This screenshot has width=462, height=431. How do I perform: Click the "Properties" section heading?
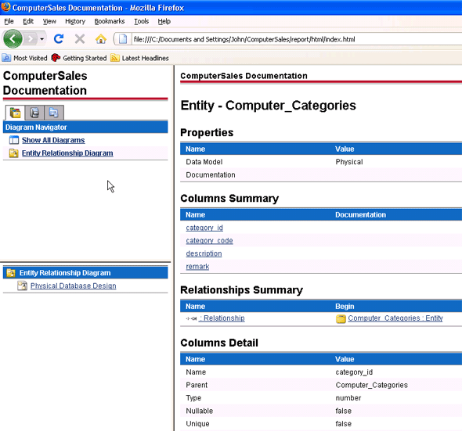pyautogui.click(x=207, y=132)
